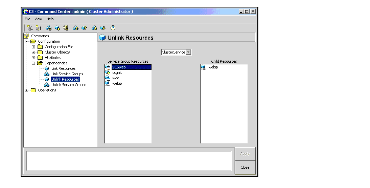The image size is (370, 188).
Task: Click the collapse tree toolbar icon with up arrow
Action: [39, 28]
